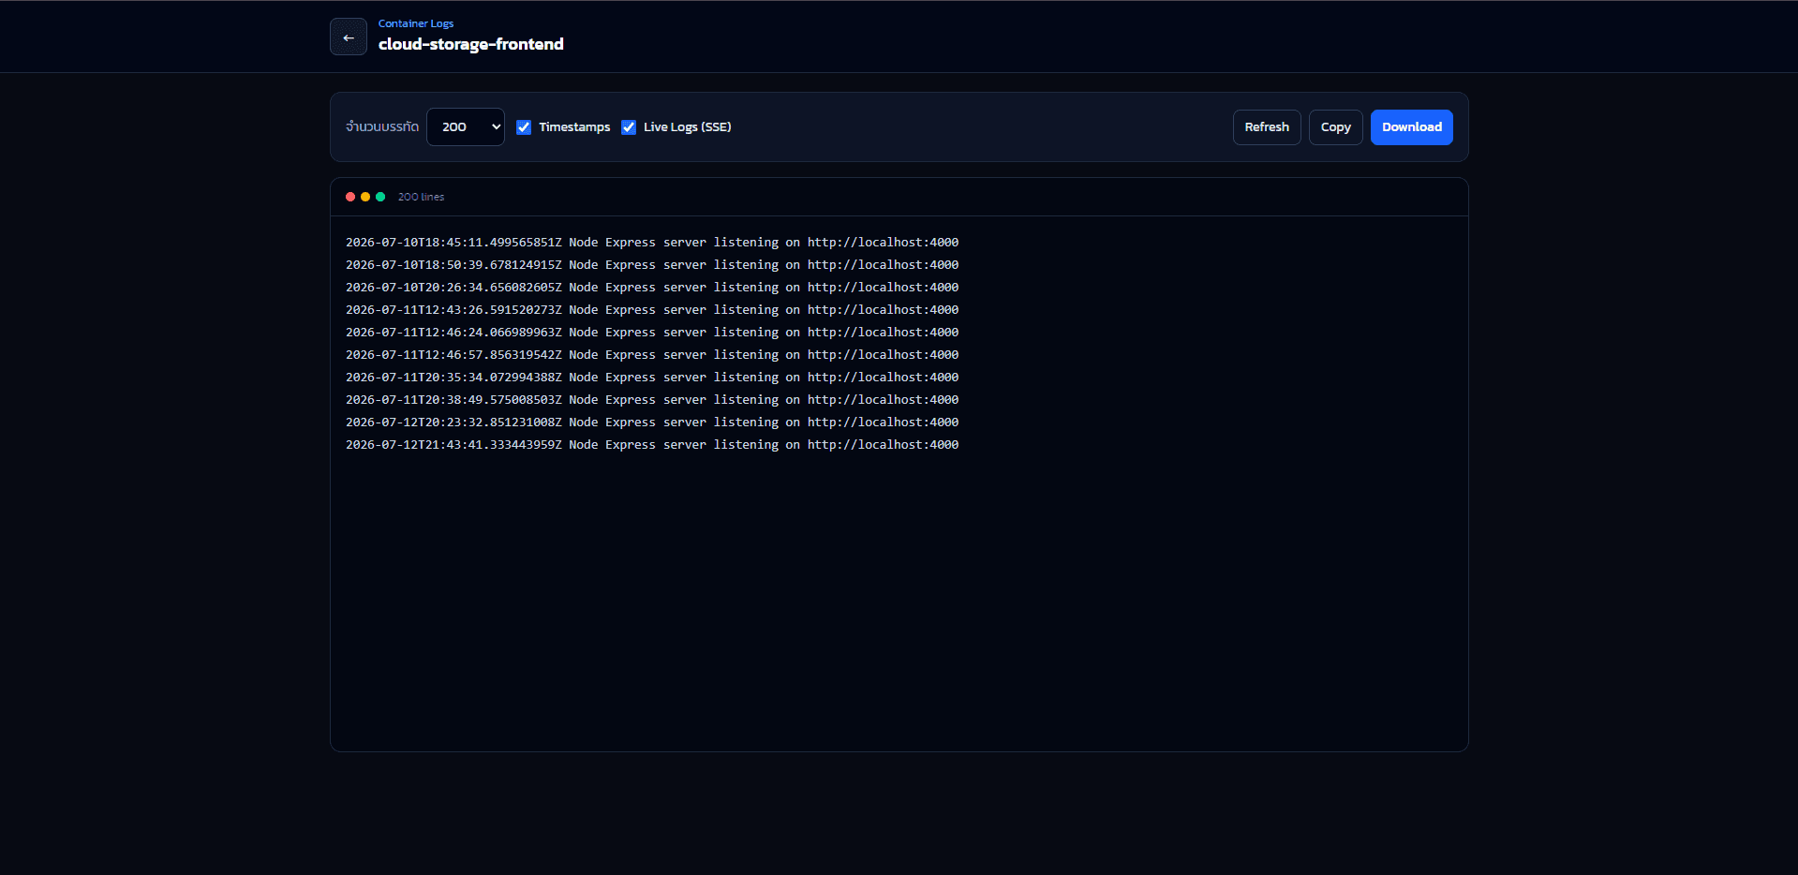Select the log line at 2026-07-10T20:26:34
The image size is (1798, 875).
[652, 288]
